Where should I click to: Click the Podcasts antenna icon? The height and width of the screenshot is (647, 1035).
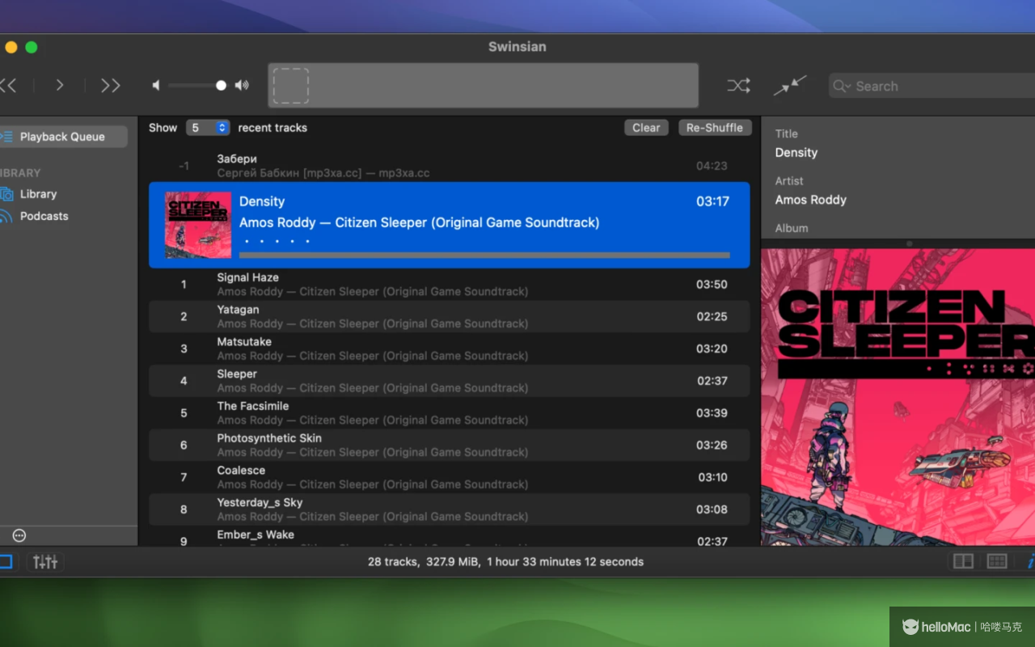coord(6,216)
